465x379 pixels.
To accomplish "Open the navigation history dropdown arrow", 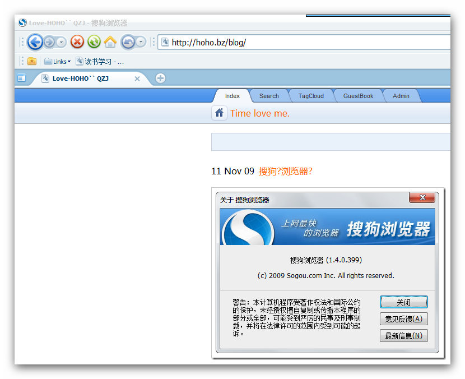I will (x=61, y=42).
